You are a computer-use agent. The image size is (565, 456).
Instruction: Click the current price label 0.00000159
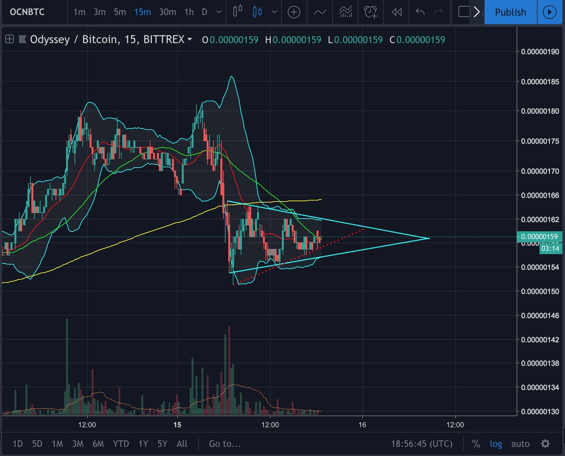click(540, 236)
